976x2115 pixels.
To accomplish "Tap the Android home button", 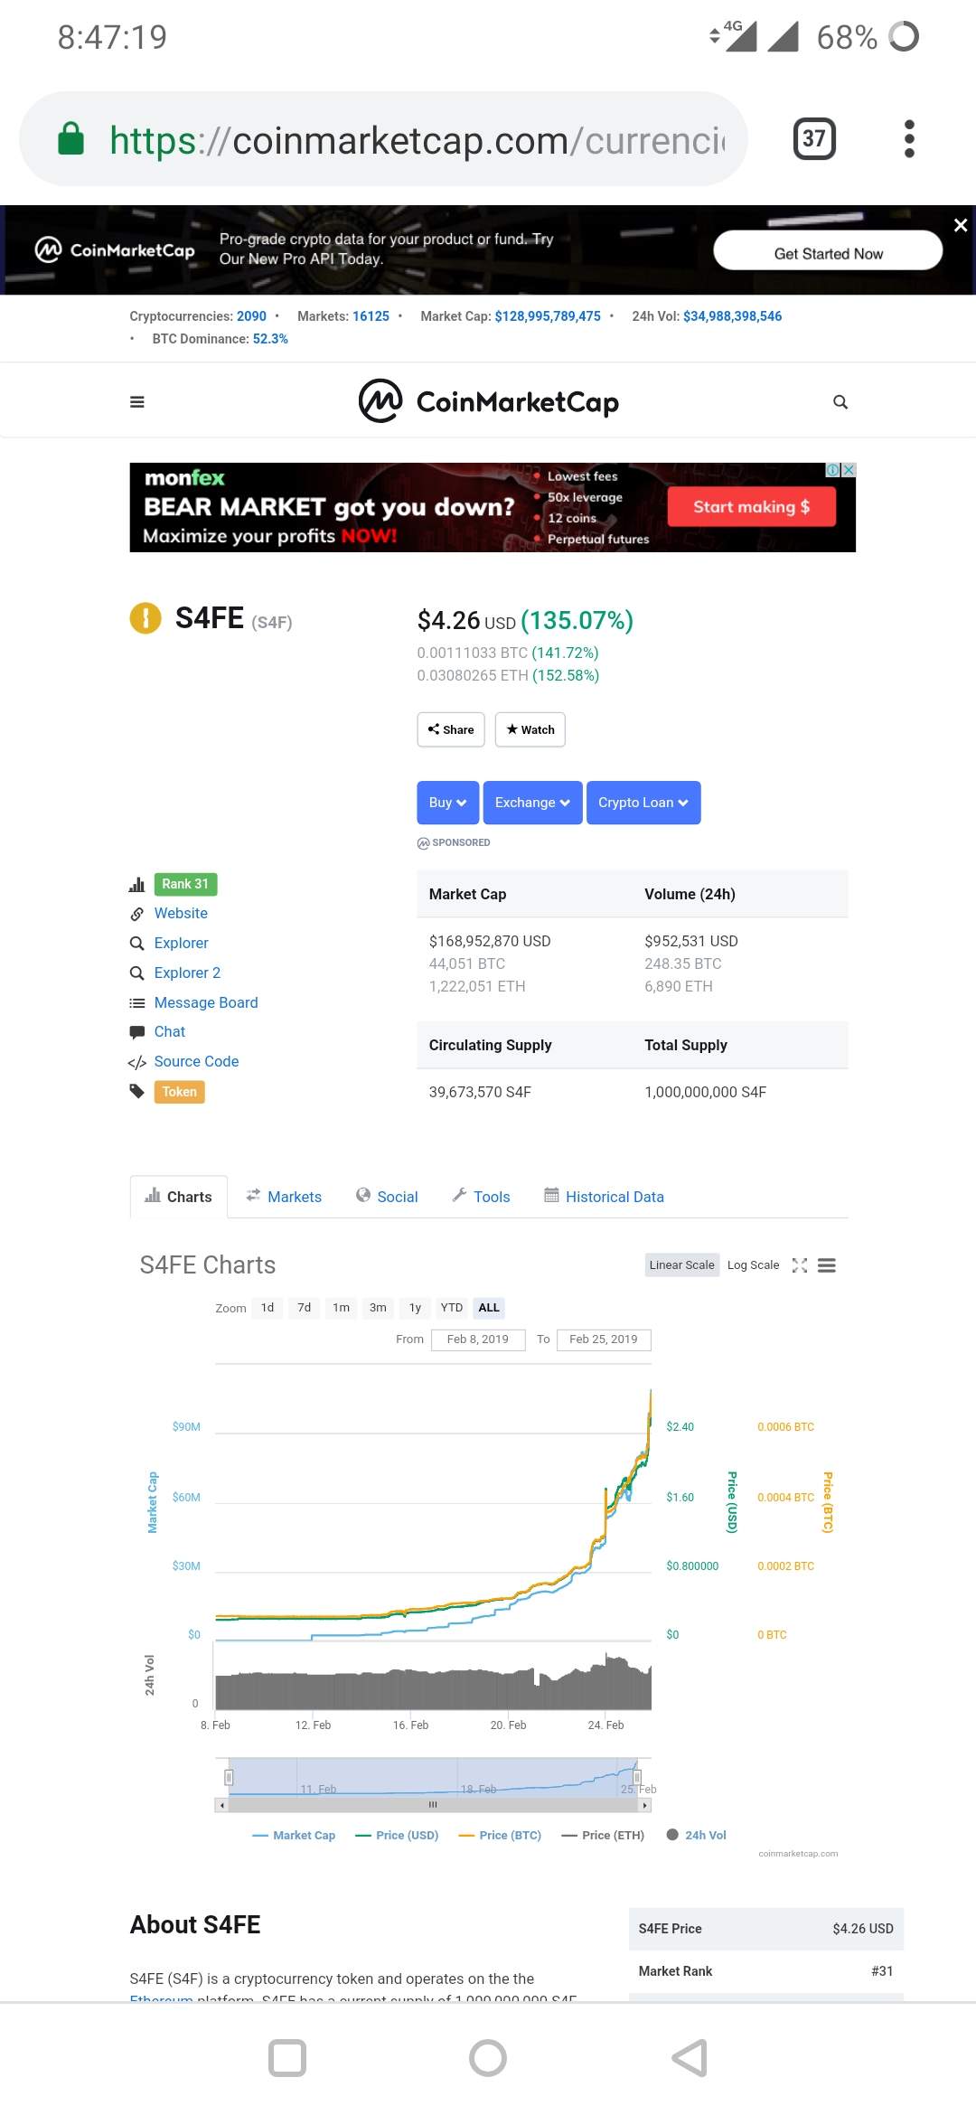I will coord(488,2058).
